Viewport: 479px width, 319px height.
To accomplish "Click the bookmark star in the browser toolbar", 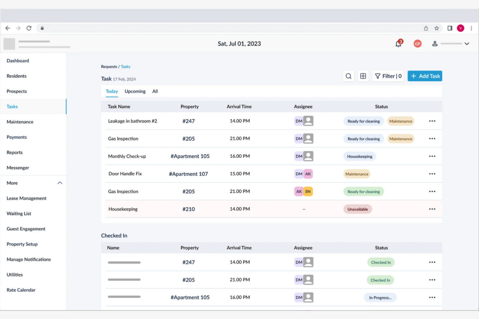I will [x=436, y=28].
